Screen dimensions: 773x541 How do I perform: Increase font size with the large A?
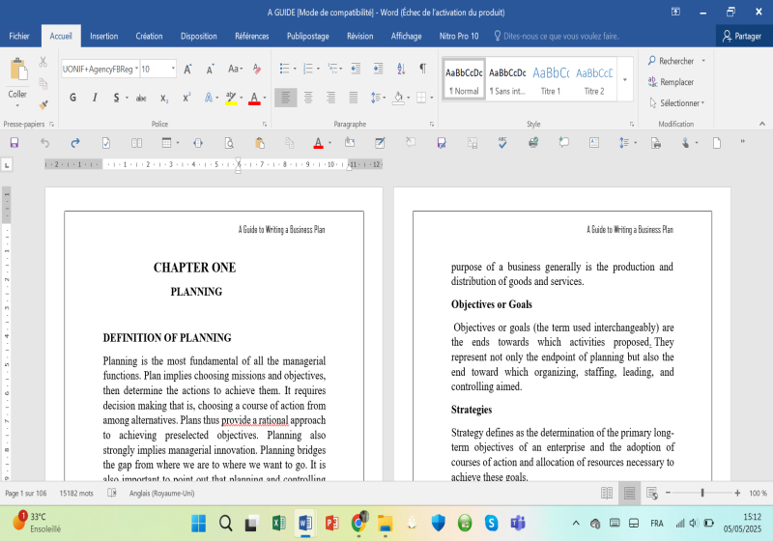pos(187,69)
